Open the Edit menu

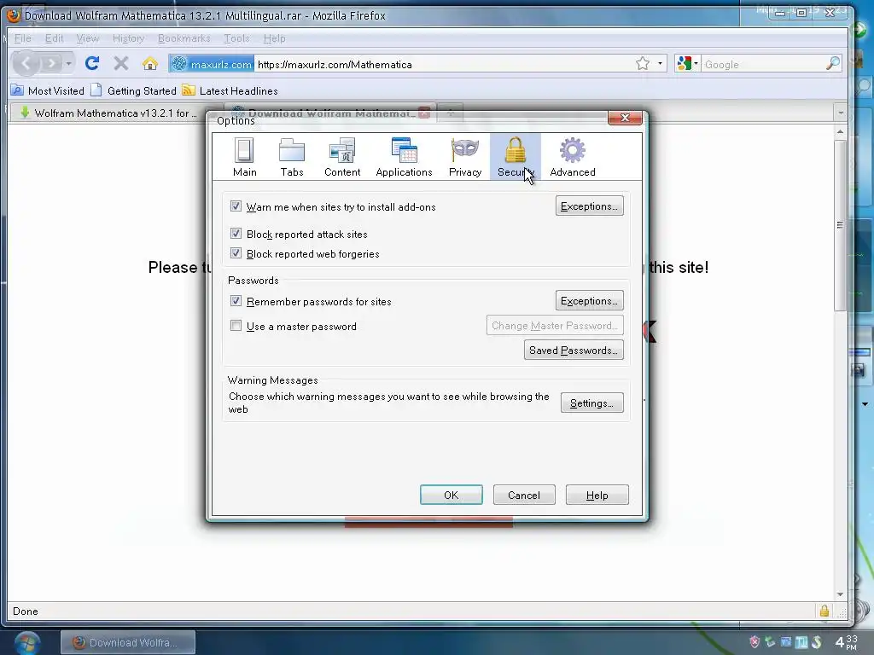pos(54,38)
